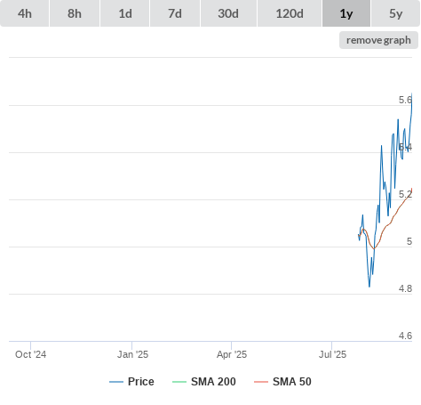
Task: Click the remove graph button
Action: coord(378,40)
